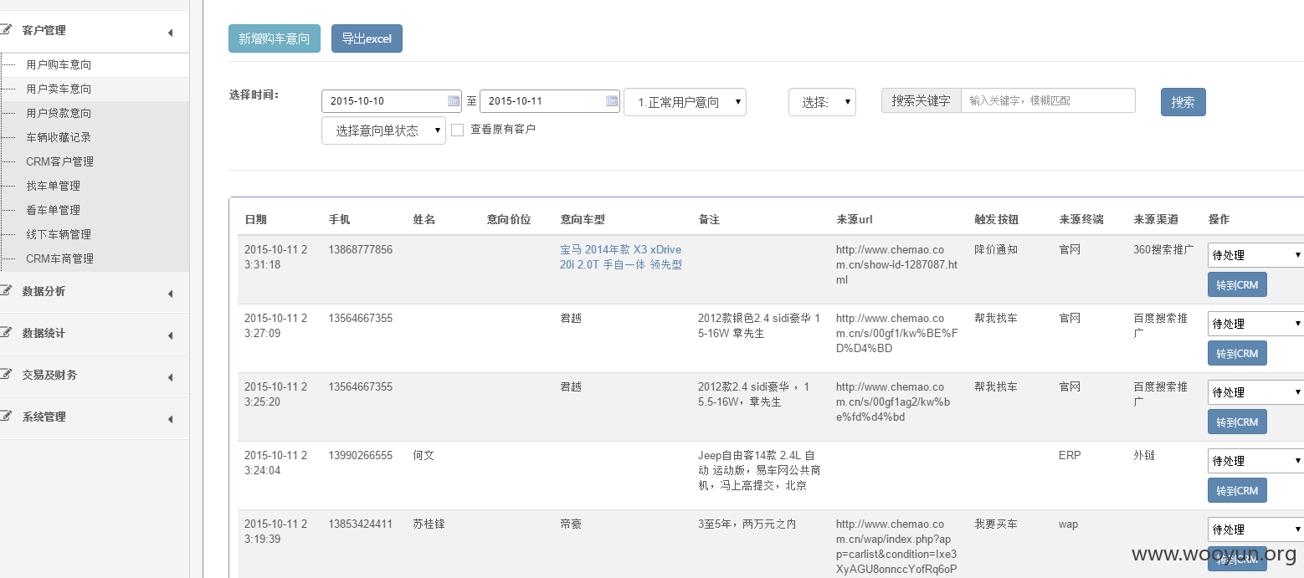Click phone number 13990266555
The image size is (1304, 578).
(x=360, y=456)
